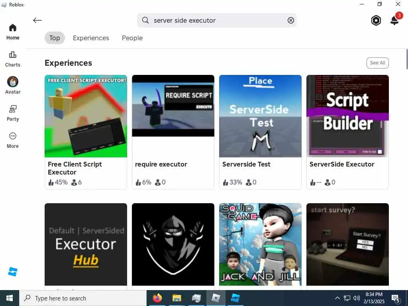Select the Top tab
Screen dimensions: 408x306
[55, 38]
